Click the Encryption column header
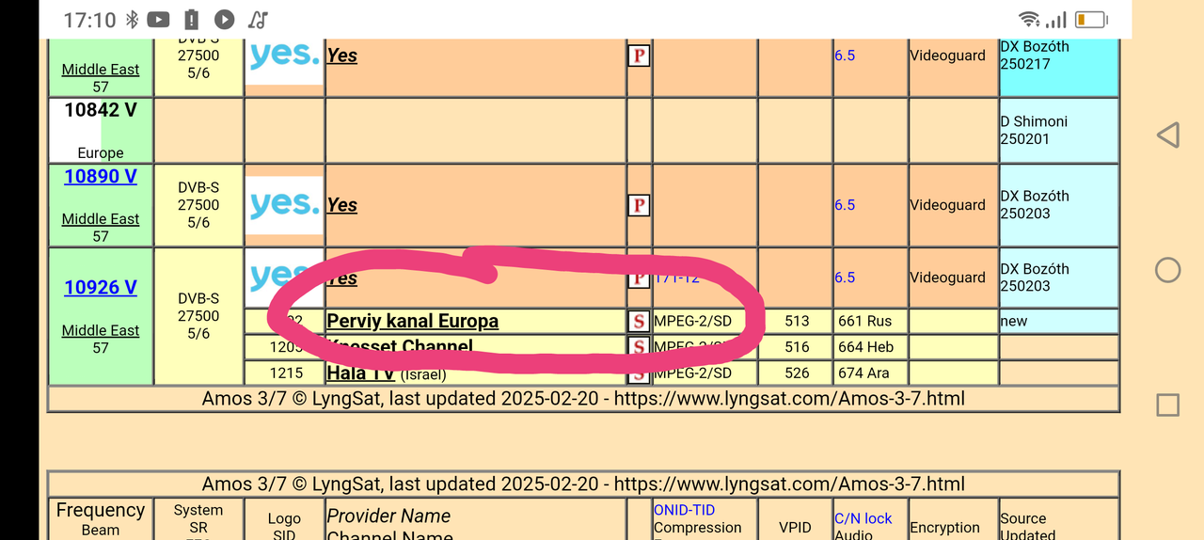The width and height of the screenshot is (1204, 540). [944, 528]
